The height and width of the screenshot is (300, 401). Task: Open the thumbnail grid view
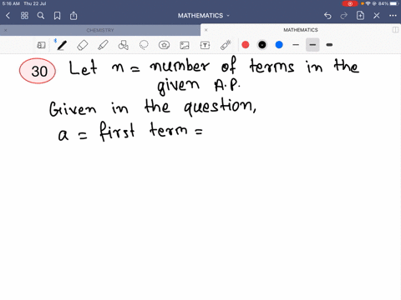[x=24, y=16]
